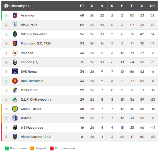Screen dimensions: 159x151
Task: Click the V wins column header
Action: click(102, 6)
